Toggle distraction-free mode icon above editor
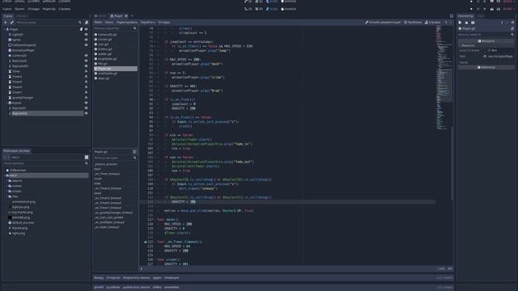518x291 pixels. coord(452,16)
